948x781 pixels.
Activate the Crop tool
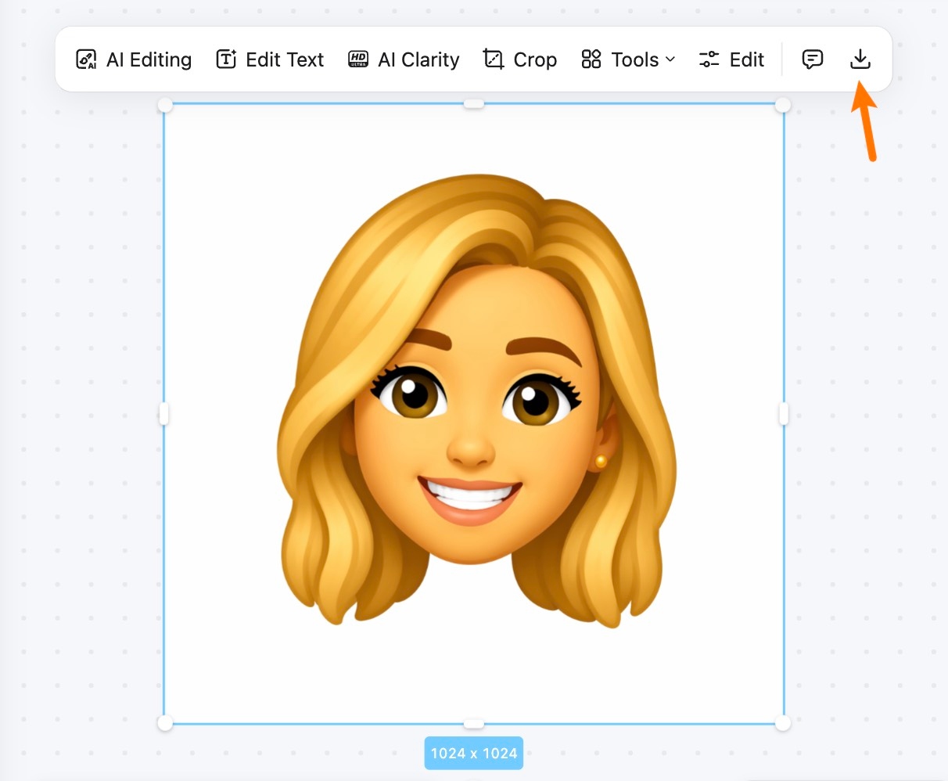pyautogui.click(x=520, y=59)
